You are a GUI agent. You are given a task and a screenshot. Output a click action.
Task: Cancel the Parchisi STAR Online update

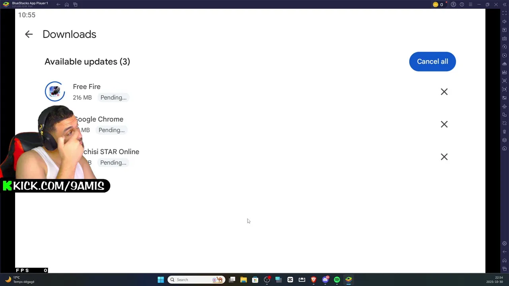point(444,157)
